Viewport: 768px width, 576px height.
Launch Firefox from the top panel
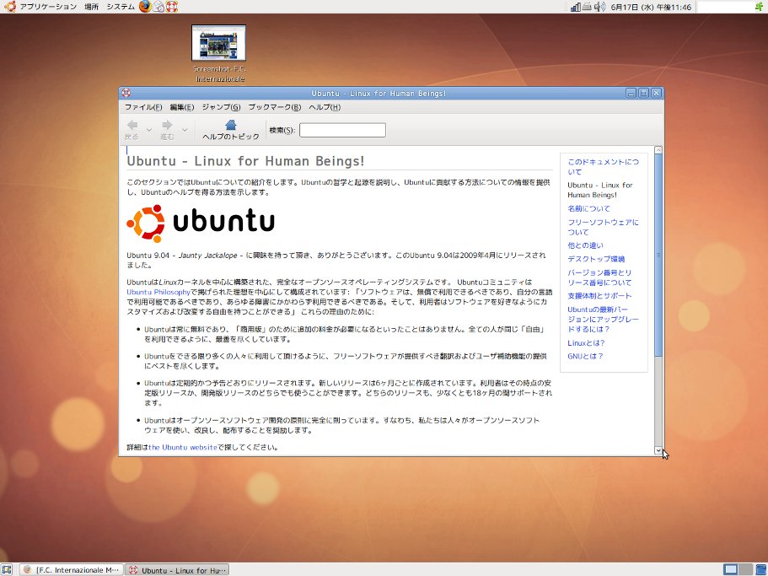coord(145,7)
